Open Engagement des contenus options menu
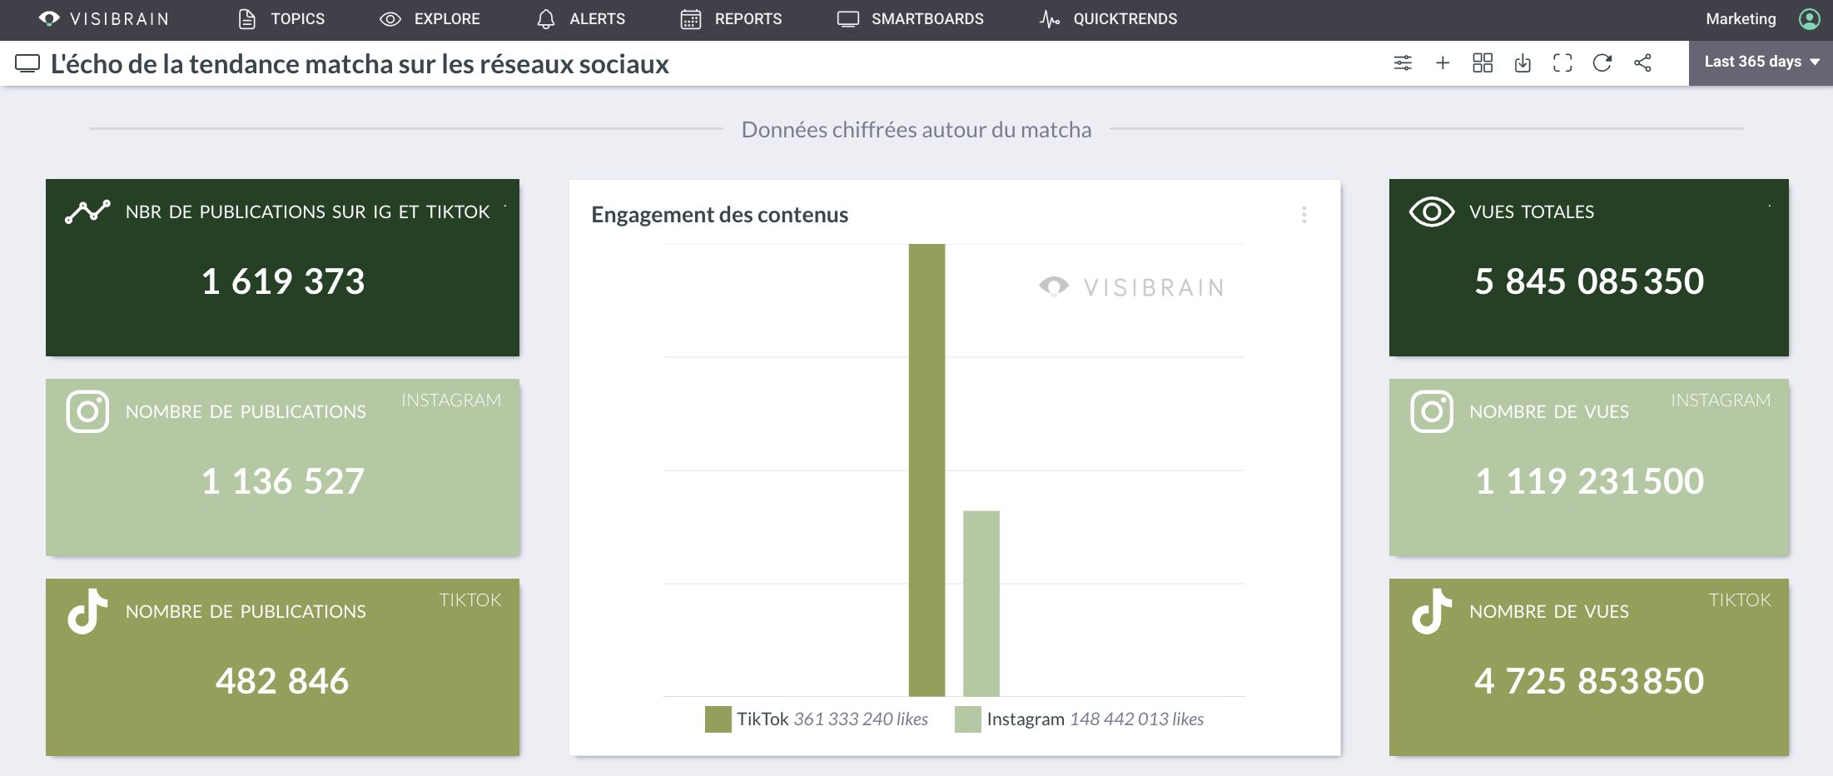Screen dimensions: 1833x776 click(1304, 215)
